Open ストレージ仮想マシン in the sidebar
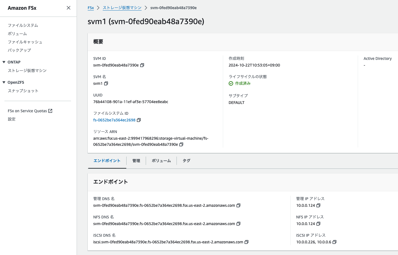This screenshot has width=398, height=255. click(x=27, y=70)
